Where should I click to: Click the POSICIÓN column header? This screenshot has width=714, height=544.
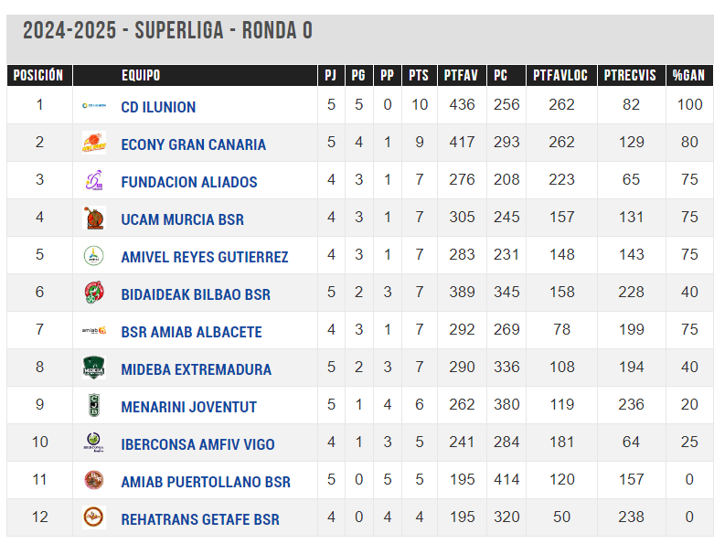coord(39,75)
